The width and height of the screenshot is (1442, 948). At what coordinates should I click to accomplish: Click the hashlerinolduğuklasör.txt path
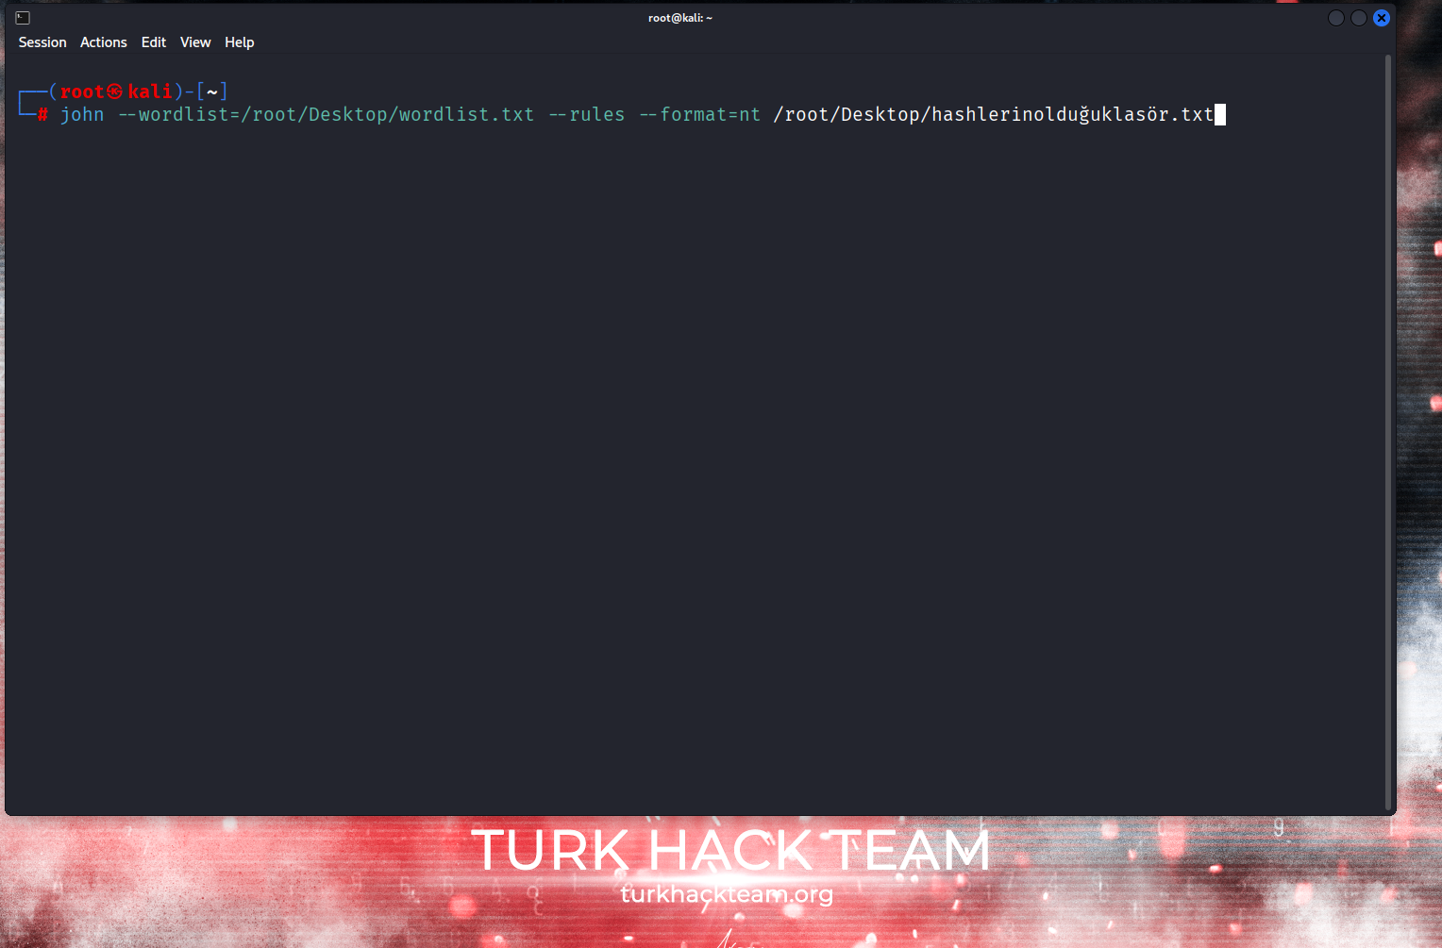coord(993,114)
